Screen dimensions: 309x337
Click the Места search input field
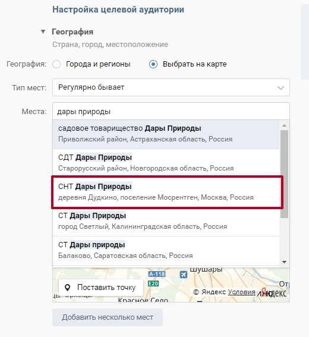click(x=171, y=112)
